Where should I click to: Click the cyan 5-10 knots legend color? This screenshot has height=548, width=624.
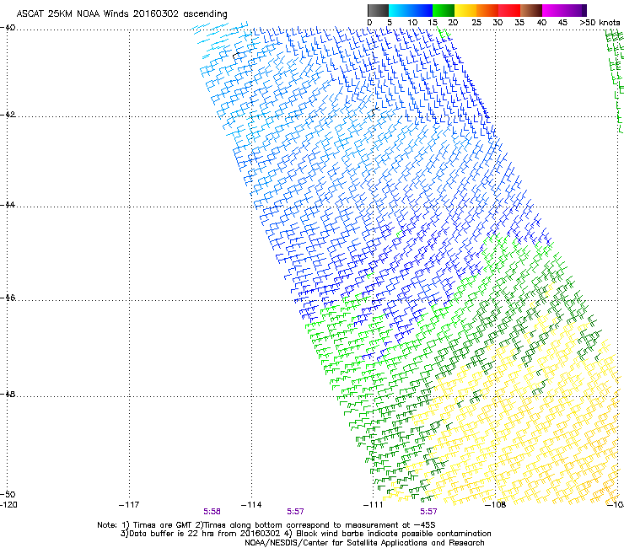coord(400,10)
